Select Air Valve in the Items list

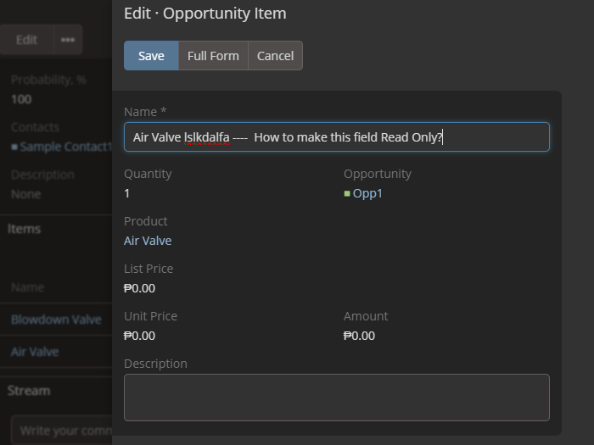35,351
